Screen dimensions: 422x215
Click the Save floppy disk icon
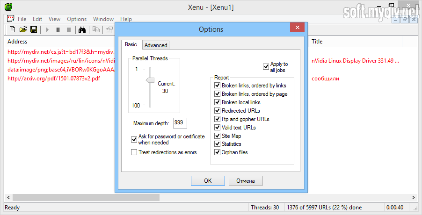pyautogui.click(x=34, y=30)
